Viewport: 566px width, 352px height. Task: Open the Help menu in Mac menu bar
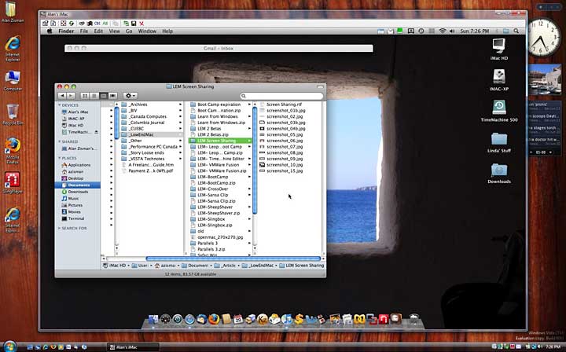(x=167, y=31)
